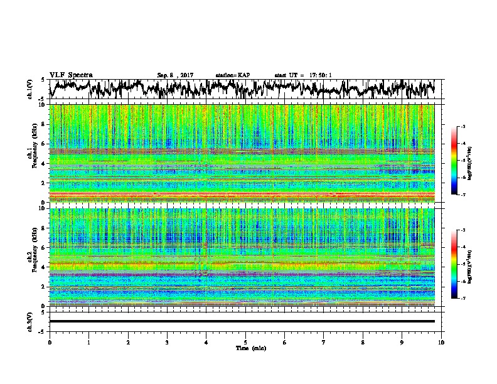Click the ch.1 color bar log(PSD) label
Viewport: 497px width, 384px height.
click(x=470, y=163)
